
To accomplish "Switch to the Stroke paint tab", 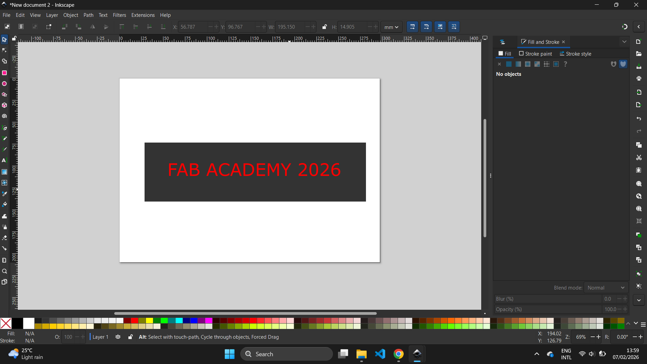I will [x=535, y=54].
